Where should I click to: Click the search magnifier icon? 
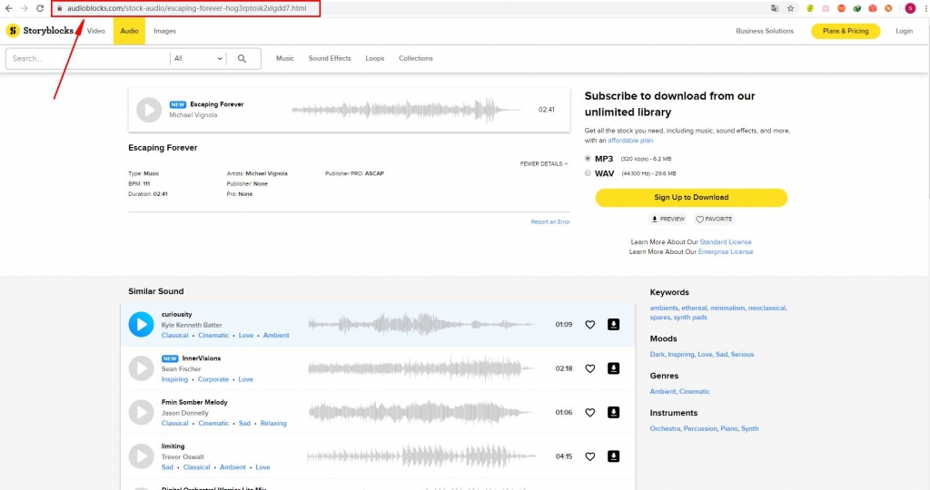[x=242, y=58]
